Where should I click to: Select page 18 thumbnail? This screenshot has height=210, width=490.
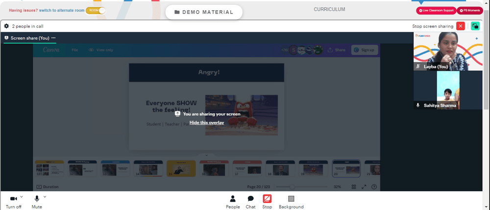tap(280, 168)
